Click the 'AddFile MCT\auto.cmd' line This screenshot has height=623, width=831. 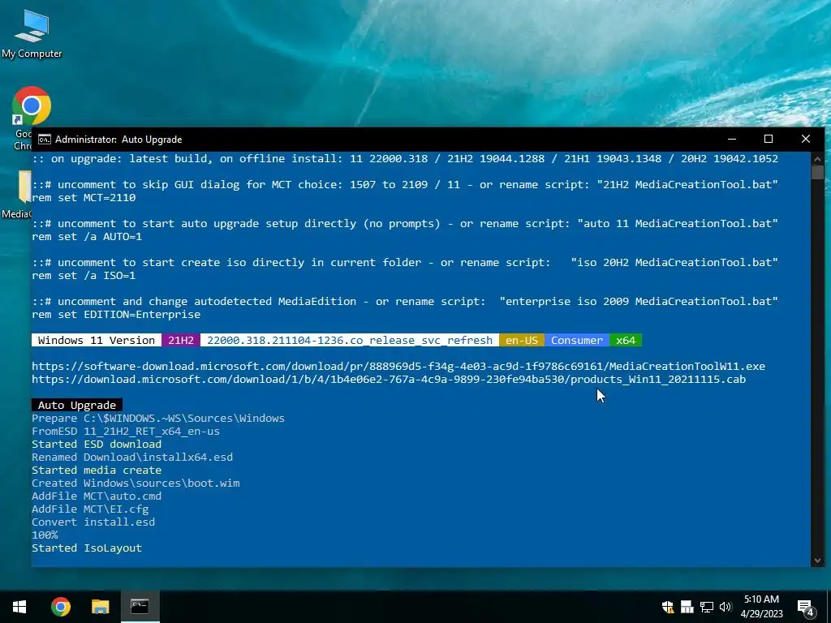[97, 496]
